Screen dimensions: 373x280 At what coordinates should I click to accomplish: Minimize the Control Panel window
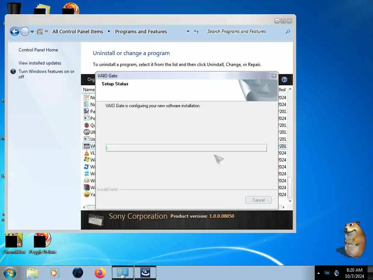tap(277, 21)
